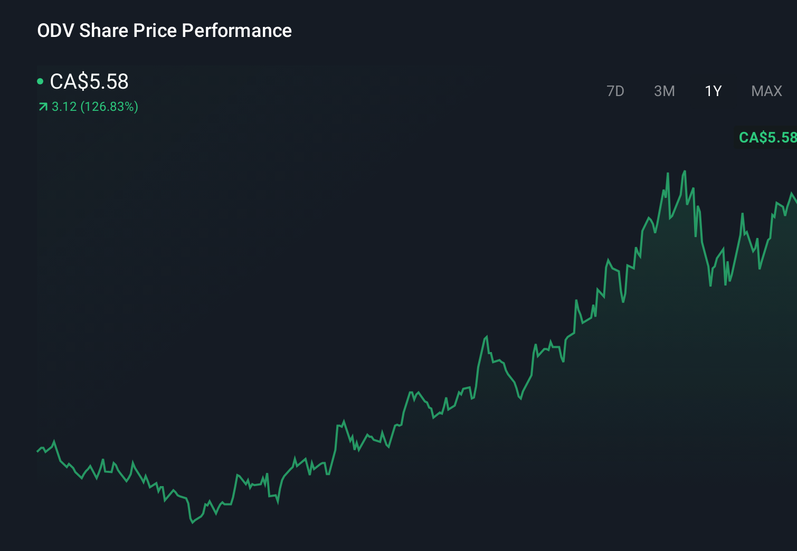Viewport: 797px width, 551px height.
Task: Switch to the MAX time range
Action: [x=765, y=91]
